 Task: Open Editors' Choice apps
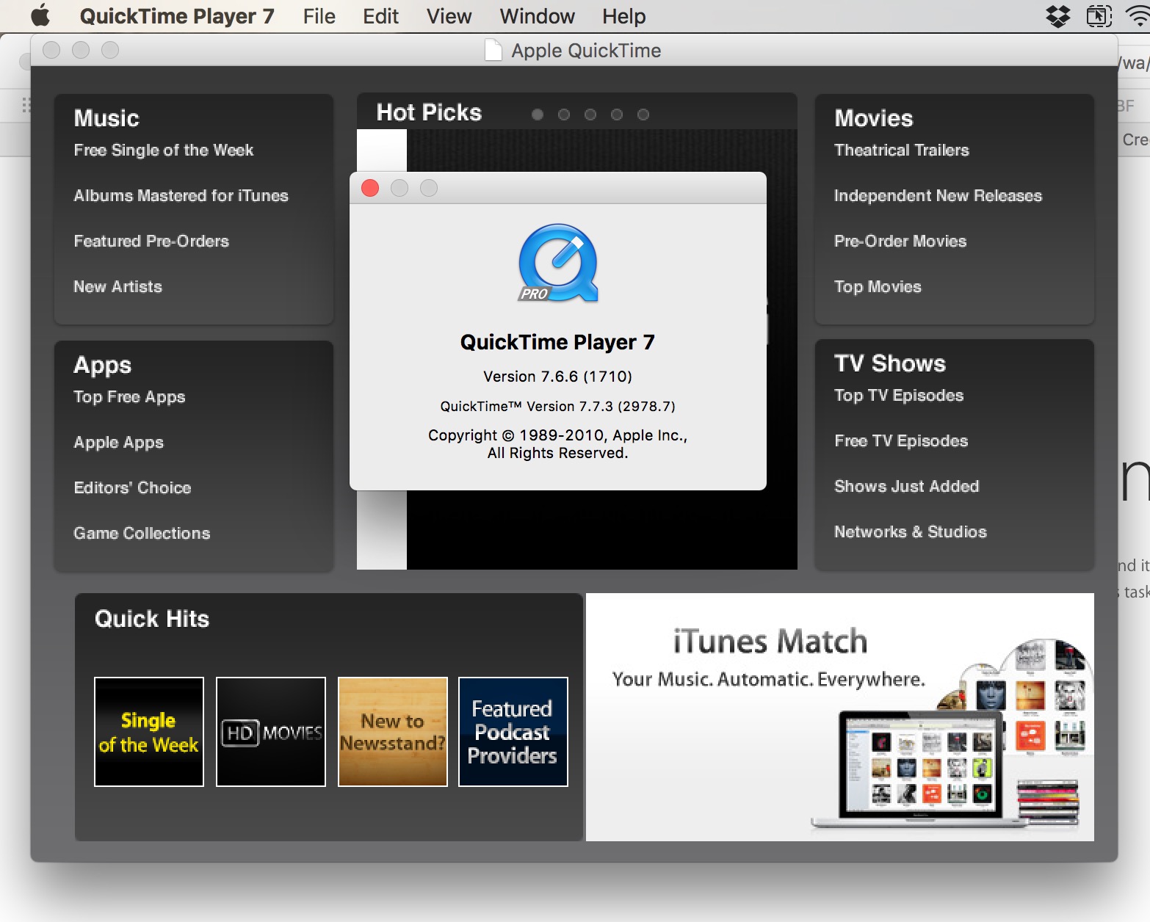(132, 487)
